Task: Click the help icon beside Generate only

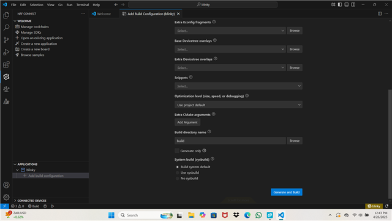Action: pos(204,150)
